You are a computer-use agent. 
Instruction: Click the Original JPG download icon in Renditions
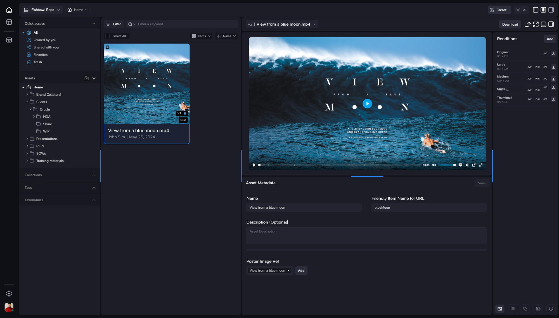pos(553,54)
